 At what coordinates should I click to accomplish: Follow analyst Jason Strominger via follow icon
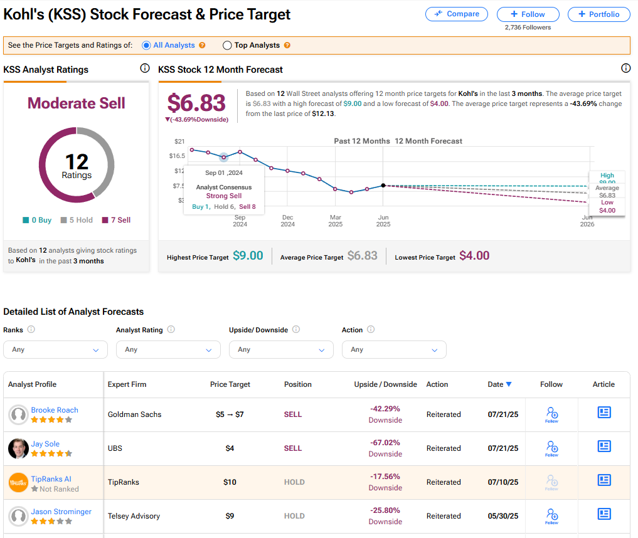pyautogui.click(x=551, y=515)
